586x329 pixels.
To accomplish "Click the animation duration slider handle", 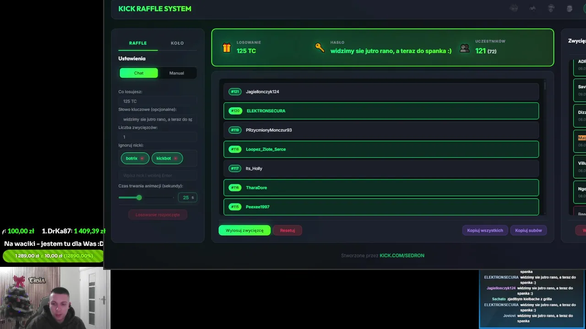I will 139,197.
